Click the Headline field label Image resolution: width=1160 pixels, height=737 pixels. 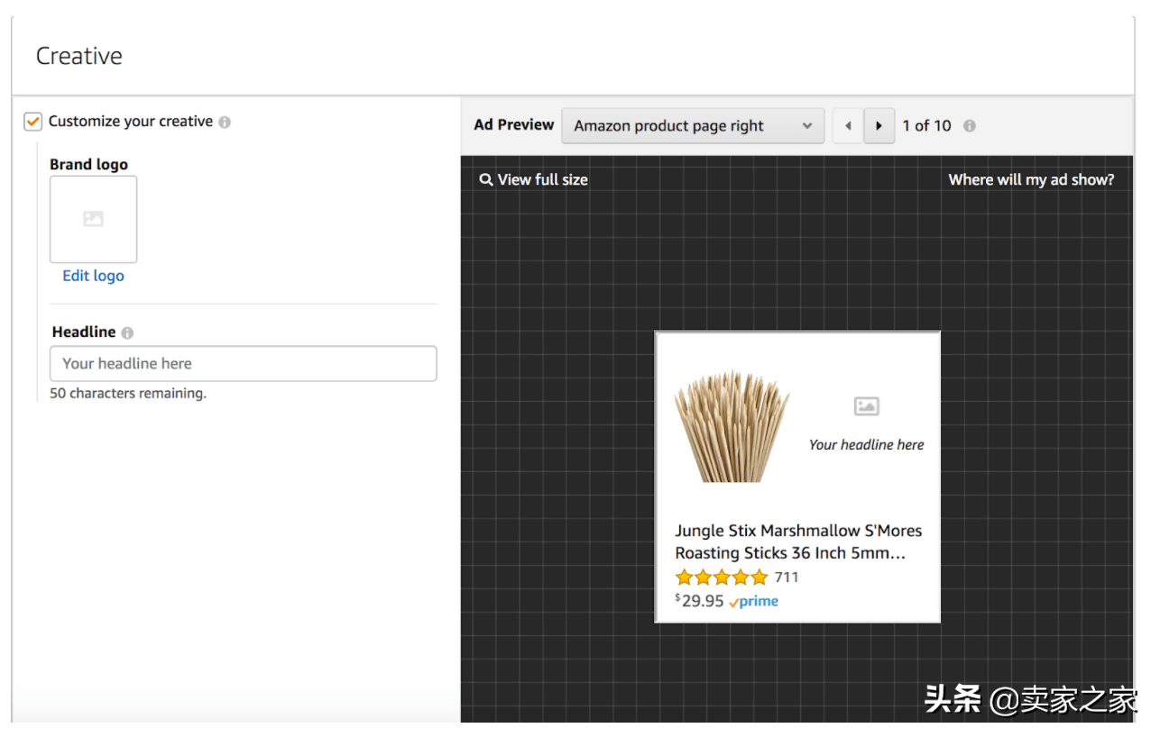point(84,332)
